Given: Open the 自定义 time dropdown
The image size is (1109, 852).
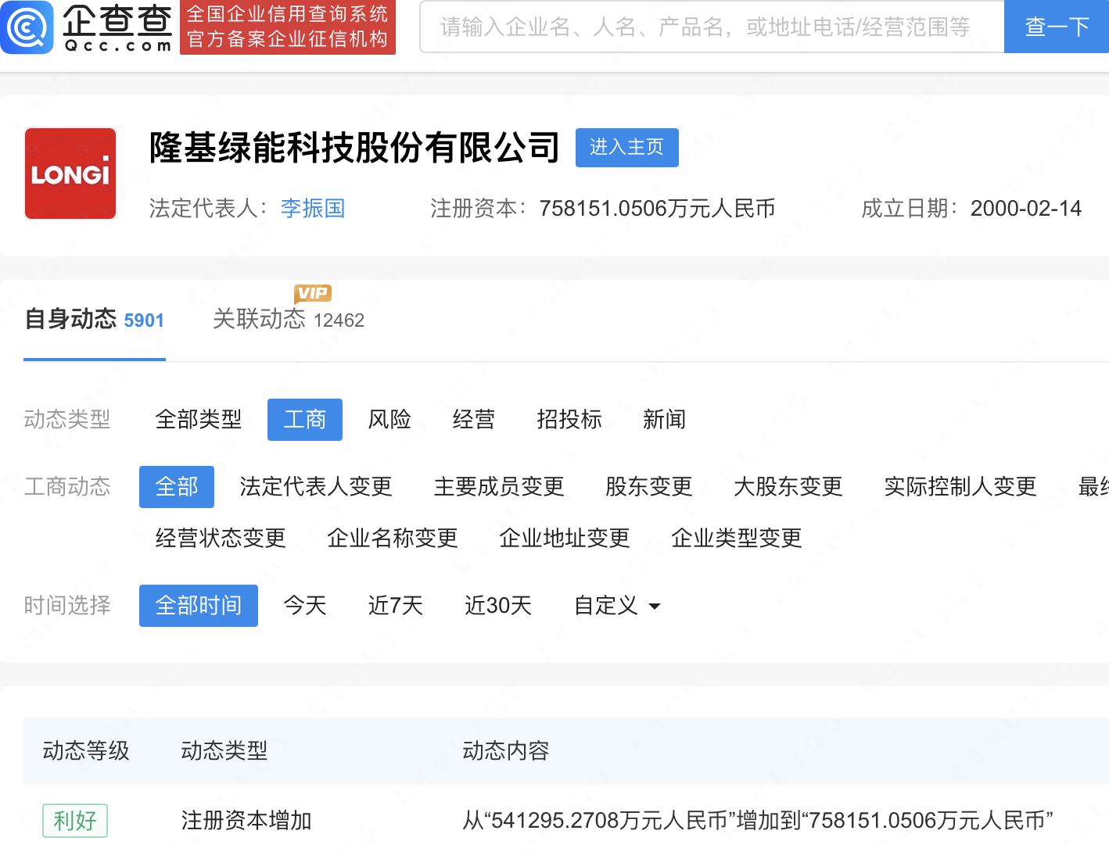Looking at the screenshot, I should coord(618,606).
